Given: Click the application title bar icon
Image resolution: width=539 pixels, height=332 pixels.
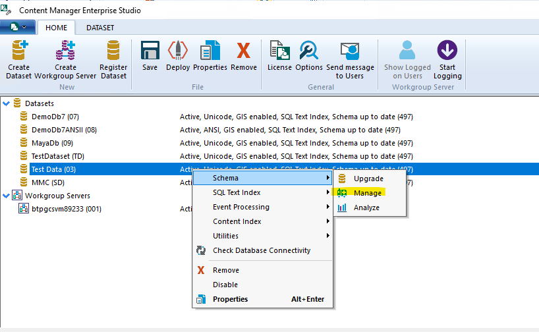Looking at the screenshot, I should coord(5,10).
